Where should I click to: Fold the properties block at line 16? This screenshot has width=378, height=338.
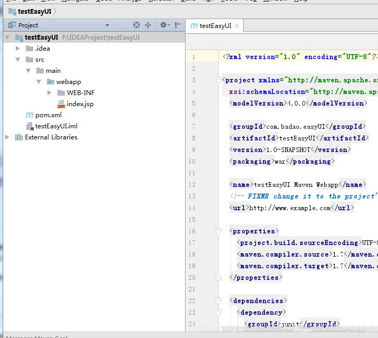tap(218, 231)
